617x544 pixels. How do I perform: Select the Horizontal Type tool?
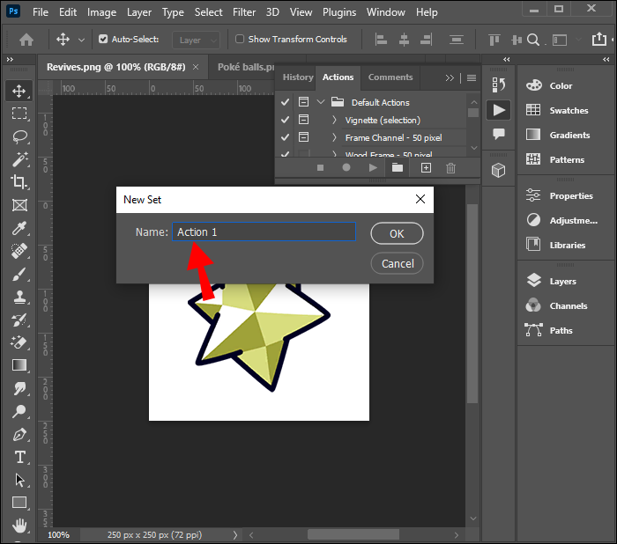point(19,457)
